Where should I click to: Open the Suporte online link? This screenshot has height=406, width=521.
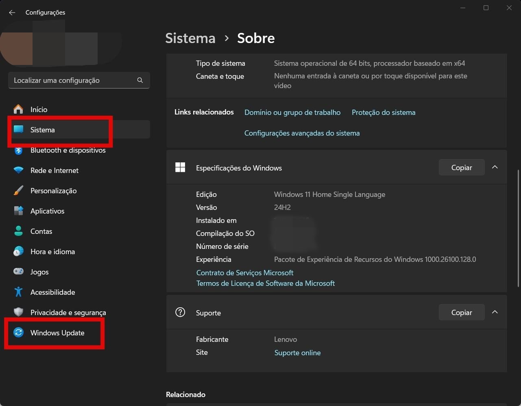pos(297,352)
